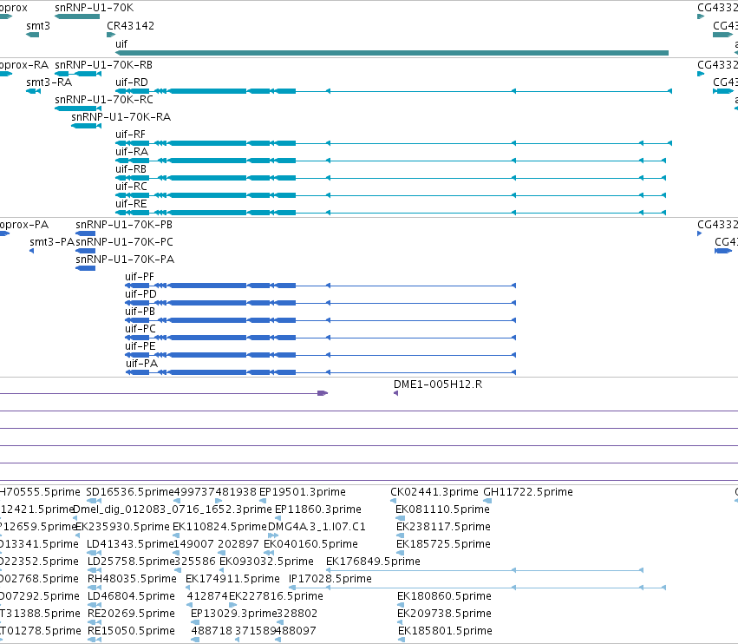Screen dimensions: 738x644
Task: Open EST LD25758.5prime
Action: pyautogui.click(x=131, y=562)
